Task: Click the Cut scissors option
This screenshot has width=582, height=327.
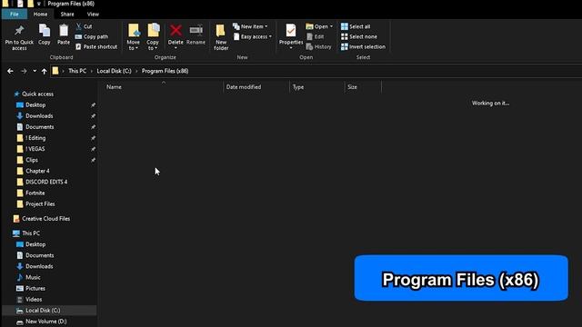Action: pos(84,26)
